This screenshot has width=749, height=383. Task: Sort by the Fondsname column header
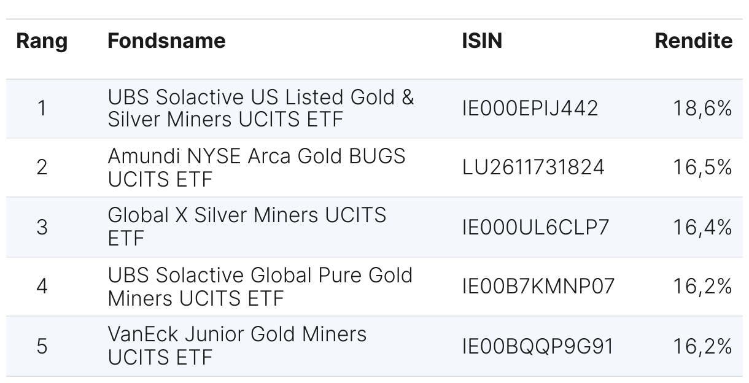[166, 41]
